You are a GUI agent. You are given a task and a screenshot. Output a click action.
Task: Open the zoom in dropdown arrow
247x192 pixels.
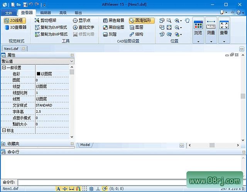(181, 21)
